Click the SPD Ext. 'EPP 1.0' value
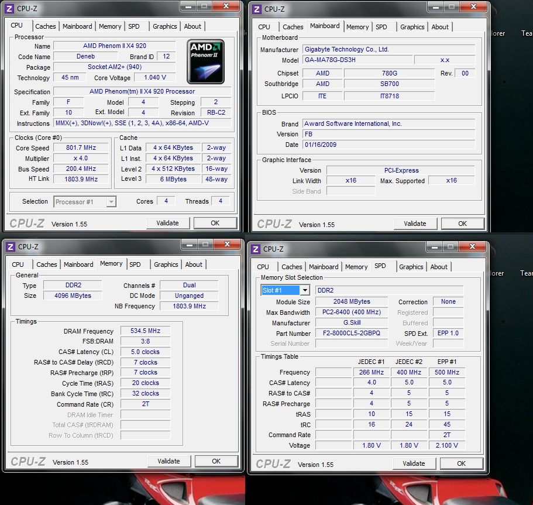This screenshot has width=533, height=505. tap(448, 333)
